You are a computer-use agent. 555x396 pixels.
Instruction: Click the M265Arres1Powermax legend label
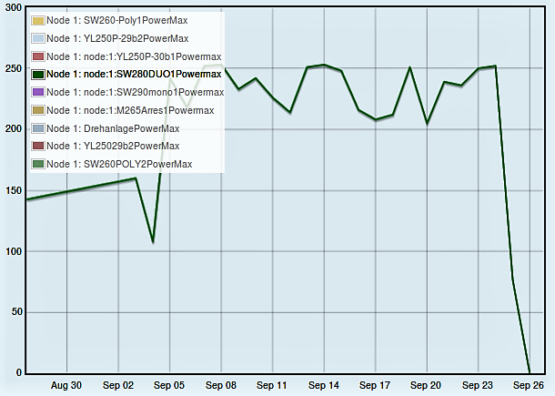pos(130,110)
